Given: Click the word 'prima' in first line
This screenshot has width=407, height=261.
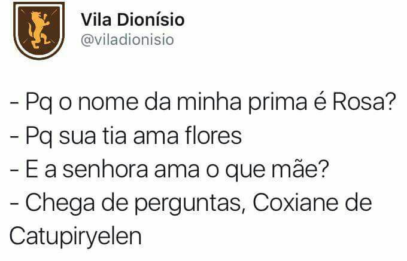Looking at the screenshot, I should click(x=278, y=103).
